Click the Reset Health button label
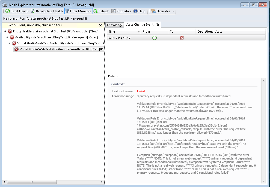Image resolution: width=270 pixels, height=187 pixels. click(x=20, y=11)
